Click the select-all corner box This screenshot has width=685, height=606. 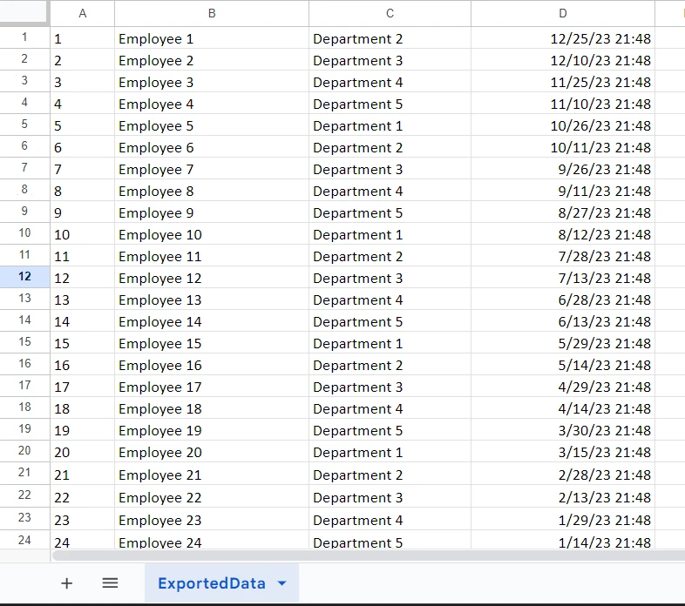coord(24,13)
